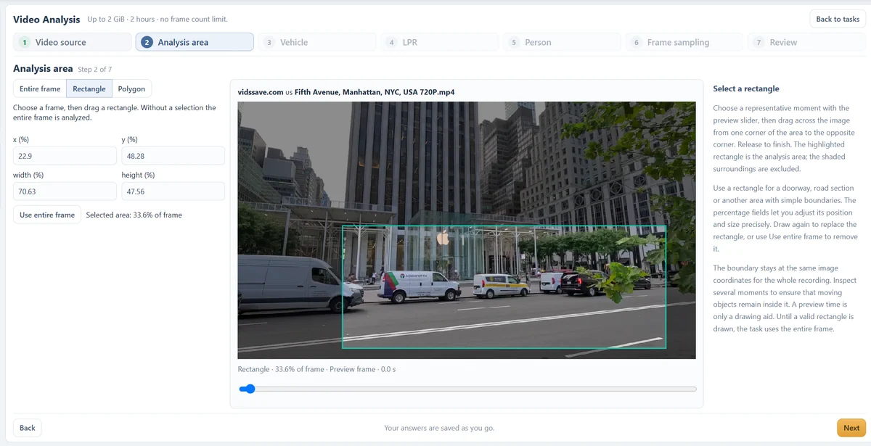Click the preview slider track midpoint
Image resolution: width=871 pixels, height=446 pixels.
(x=467, y=389)
